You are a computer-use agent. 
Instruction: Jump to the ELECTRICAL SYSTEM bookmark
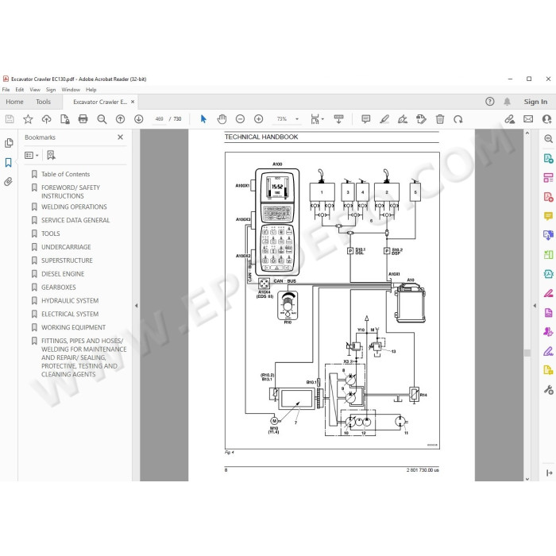[70, 315]
